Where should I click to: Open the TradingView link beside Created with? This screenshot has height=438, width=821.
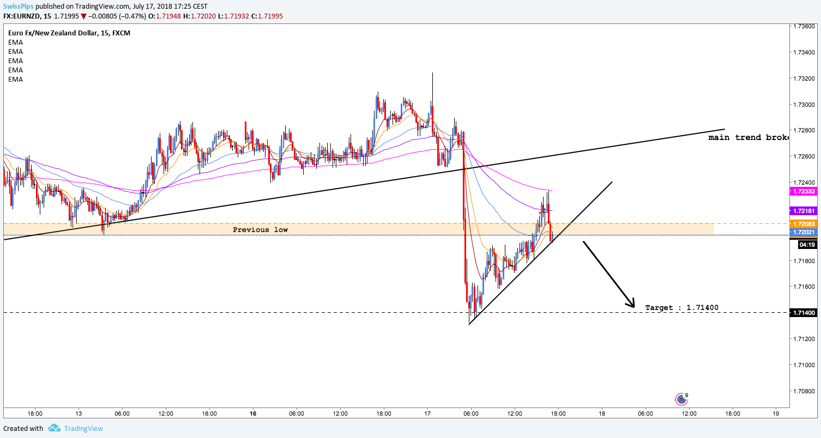point(83,428)
